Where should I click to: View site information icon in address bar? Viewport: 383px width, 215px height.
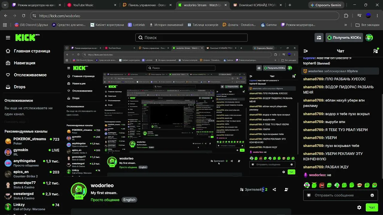[34, 16]
